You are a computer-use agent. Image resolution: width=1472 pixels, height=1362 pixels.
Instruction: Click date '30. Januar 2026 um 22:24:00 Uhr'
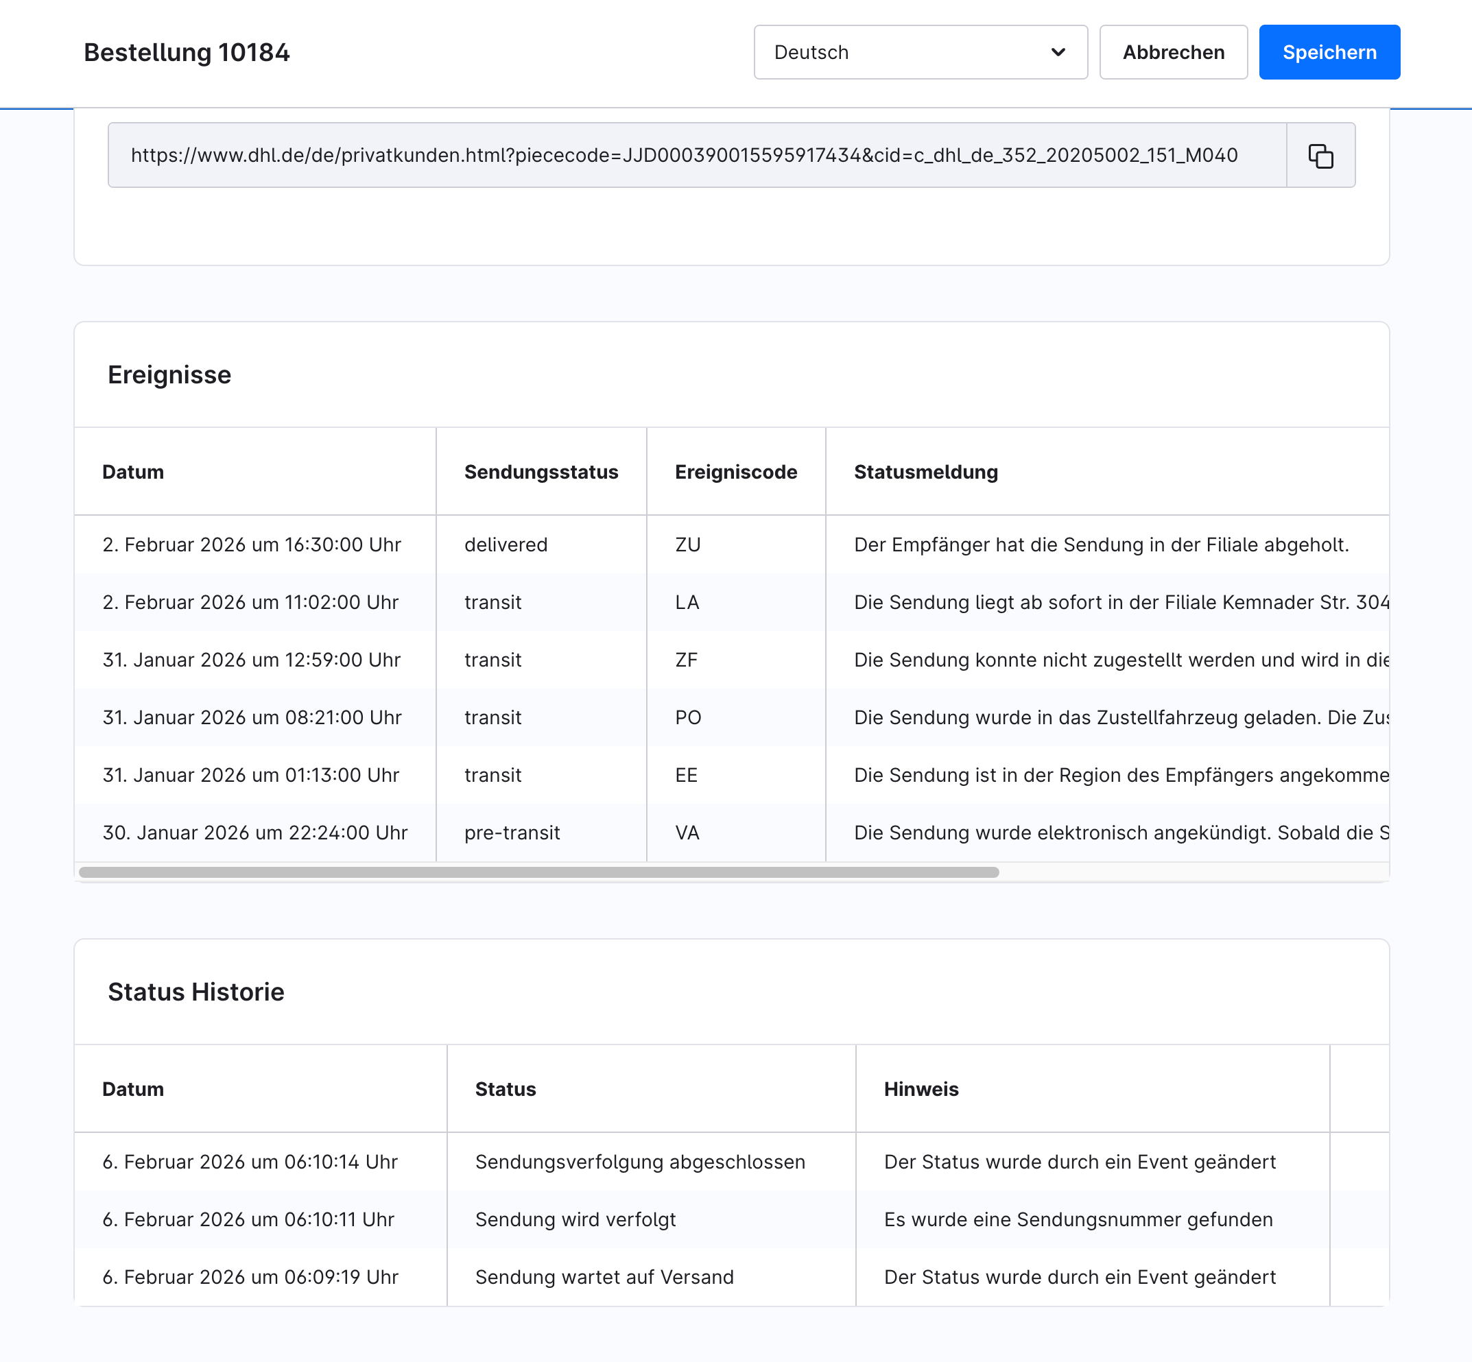click(255, 832)
